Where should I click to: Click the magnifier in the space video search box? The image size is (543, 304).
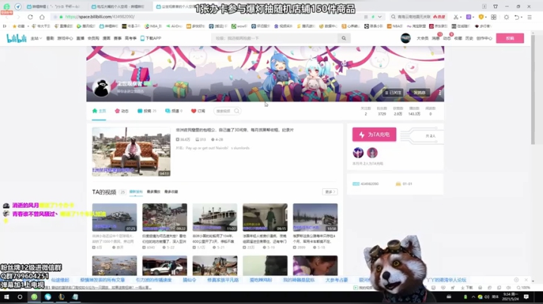[237, 111]
